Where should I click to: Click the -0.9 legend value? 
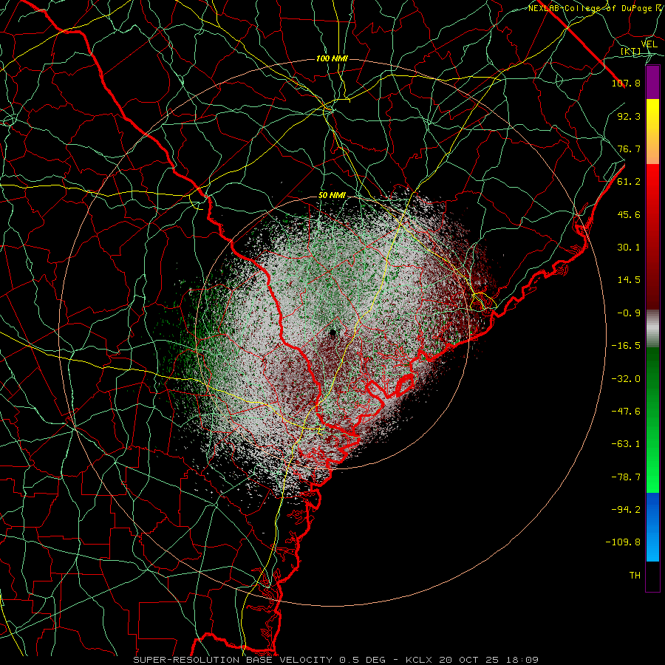point(629,313)
